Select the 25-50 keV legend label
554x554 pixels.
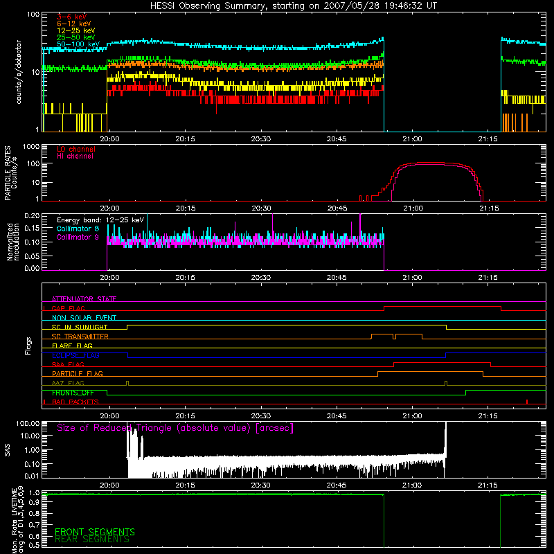click(75, 37)
